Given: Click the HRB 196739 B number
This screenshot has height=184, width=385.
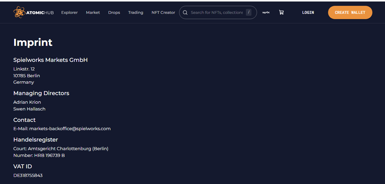Looking at the screenshot, I should point(49,155).
